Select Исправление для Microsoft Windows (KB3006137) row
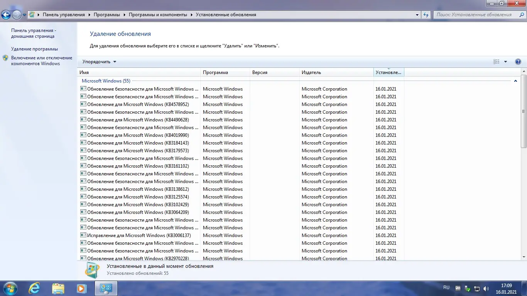 241,235
